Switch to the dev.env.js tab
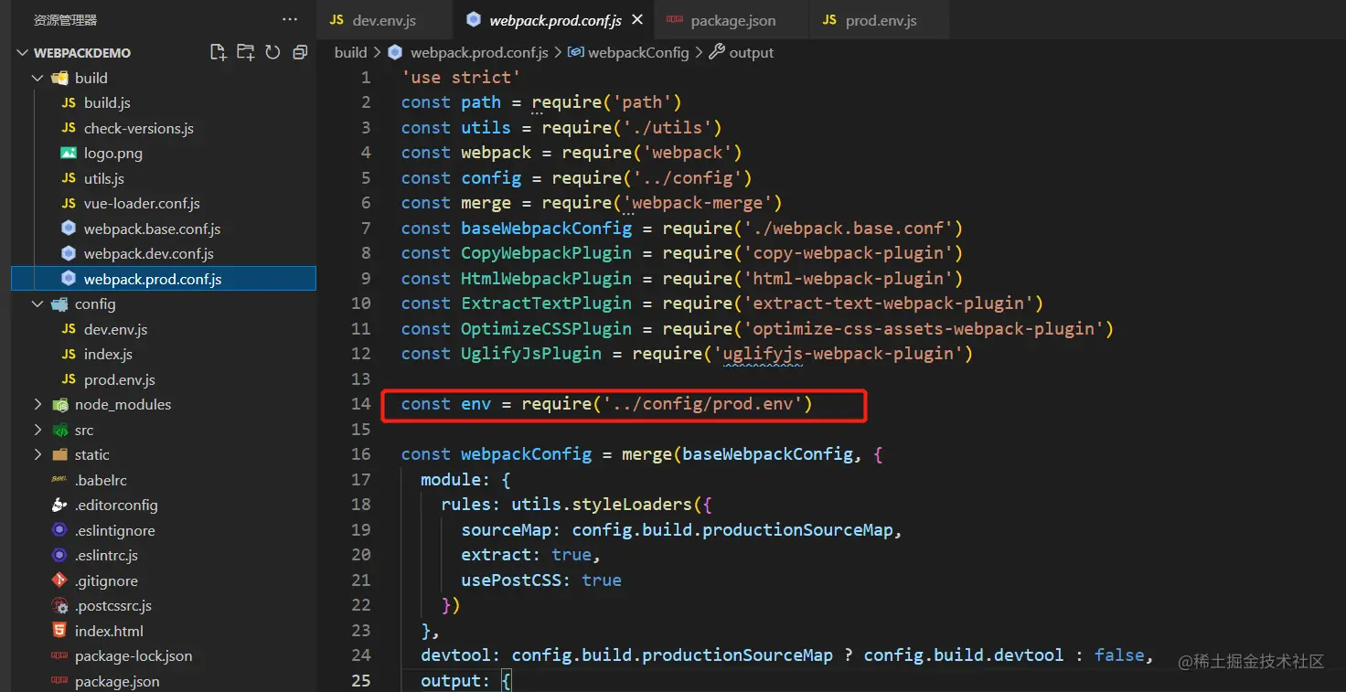1346x692 pixels. 384,19
